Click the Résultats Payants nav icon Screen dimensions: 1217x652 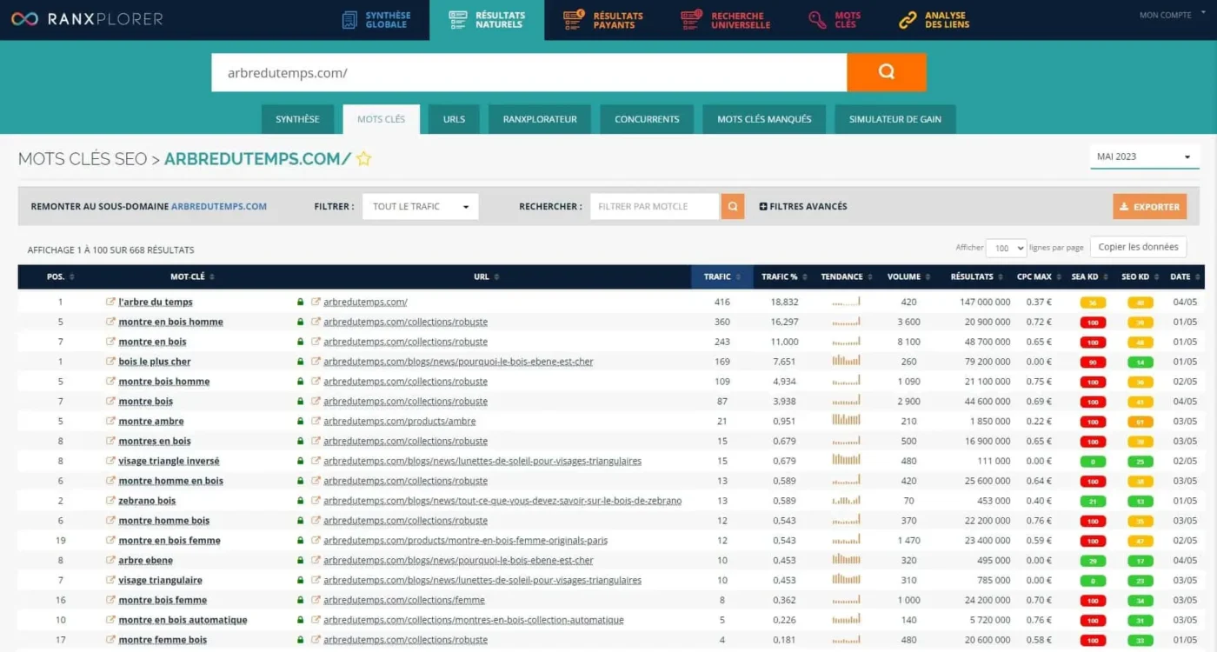[574, 19]
